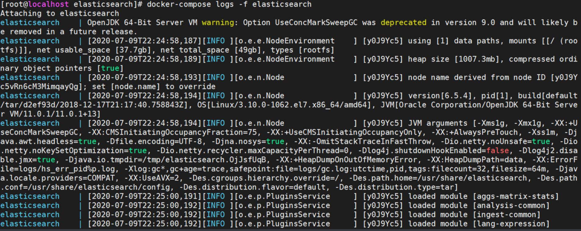Click 'heap size [1007.3mb]' text
Viewport: 581px width, 231px height.
pyautogui.click(x=454, y=59)
